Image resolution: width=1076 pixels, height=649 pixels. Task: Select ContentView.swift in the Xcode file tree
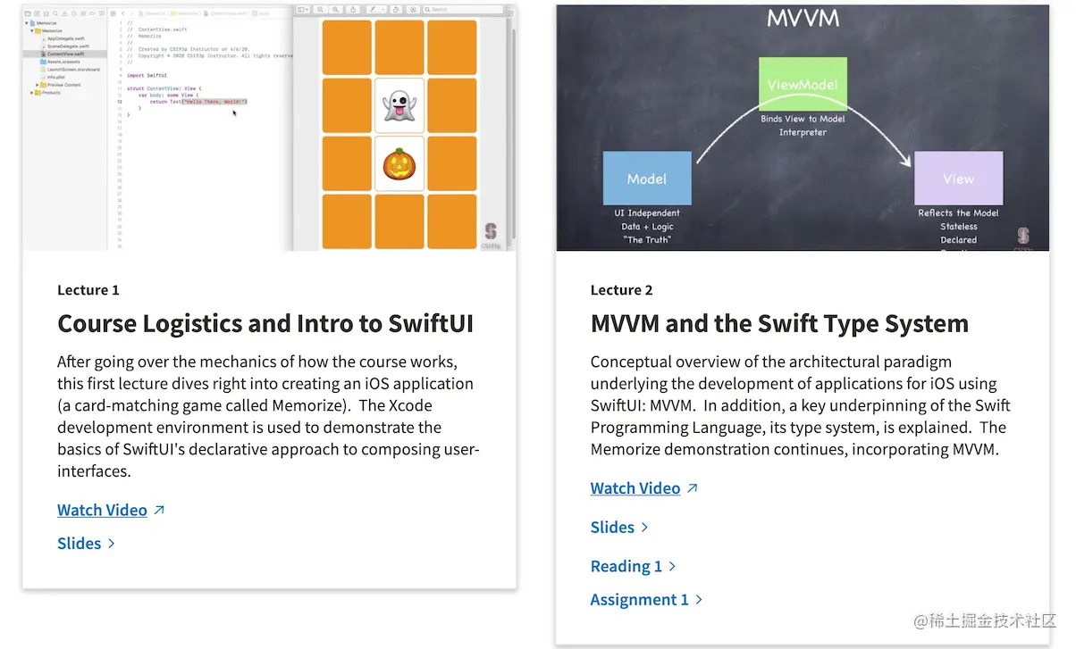65,54
